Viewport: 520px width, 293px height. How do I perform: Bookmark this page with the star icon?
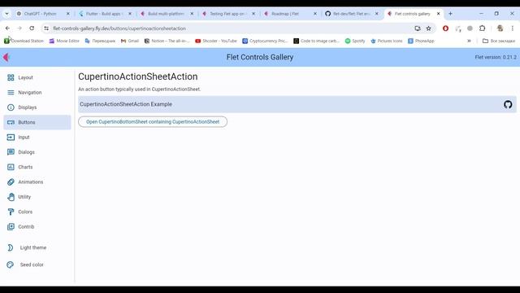point(428,28)
